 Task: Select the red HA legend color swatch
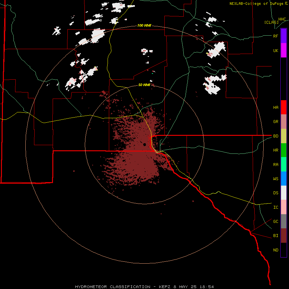point(284,107)
